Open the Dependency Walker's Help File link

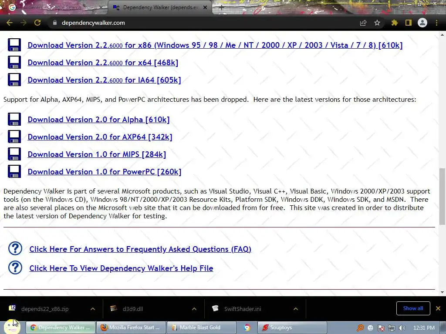pos(121,268)
